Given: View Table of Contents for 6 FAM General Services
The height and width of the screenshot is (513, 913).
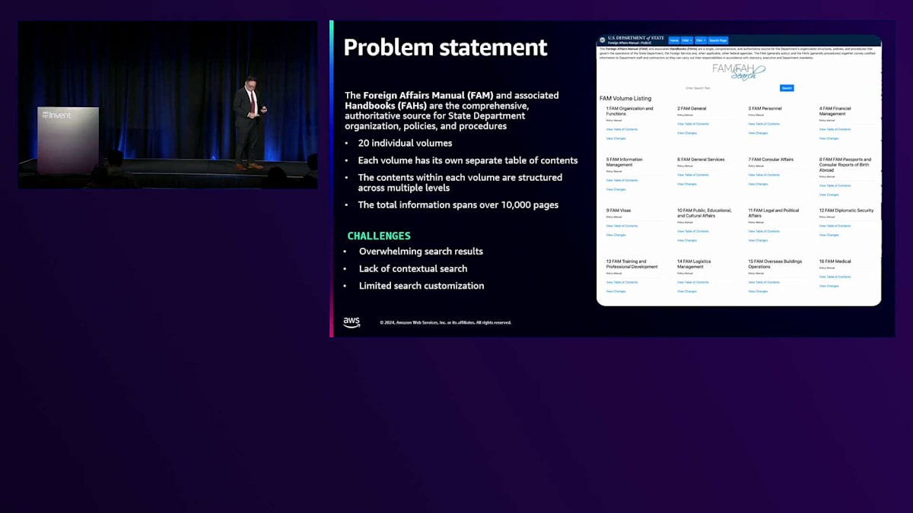Looking at the screenshot, I should point(692,175).
